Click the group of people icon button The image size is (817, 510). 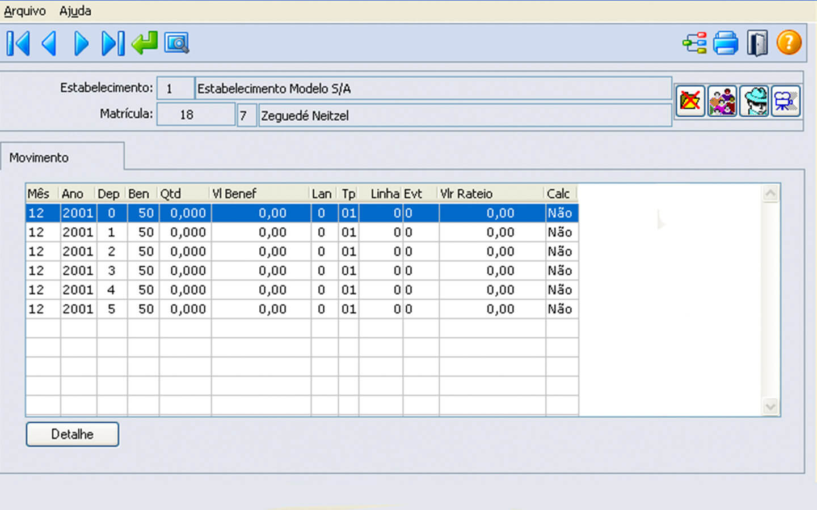(x=722, y=101)
